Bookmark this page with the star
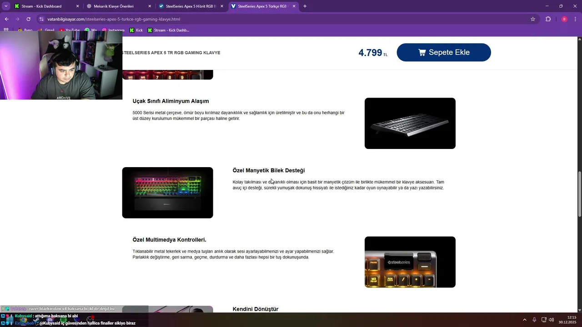Screen dimensions: 582x327 pyautogui.click(x=532, y=19)
